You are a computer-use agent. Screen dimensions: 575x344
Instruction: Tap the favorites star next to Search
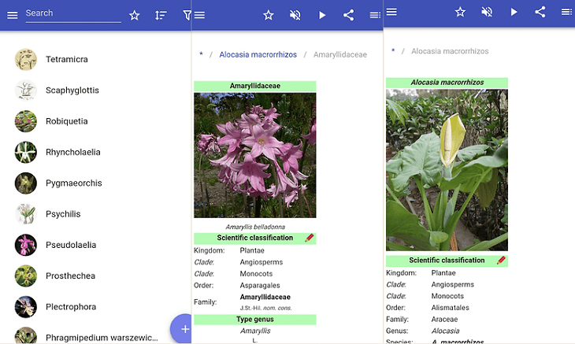(x=135, y=15)
